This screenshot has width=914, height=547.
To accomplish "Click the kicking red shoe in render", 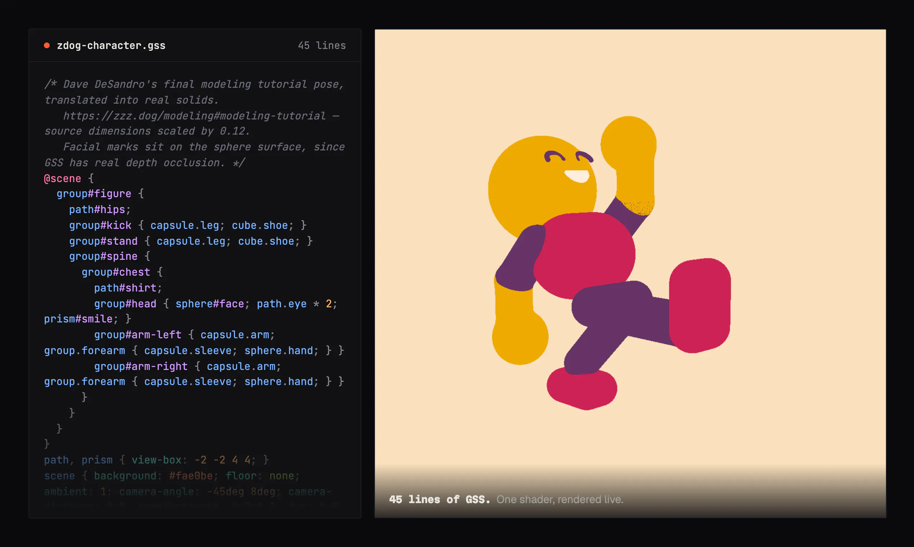I will (x=700, y=305).
